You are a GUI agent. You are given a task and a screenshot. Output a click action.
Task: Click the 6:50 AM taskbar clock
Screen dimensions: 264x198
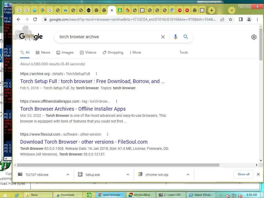coord(252,195)
